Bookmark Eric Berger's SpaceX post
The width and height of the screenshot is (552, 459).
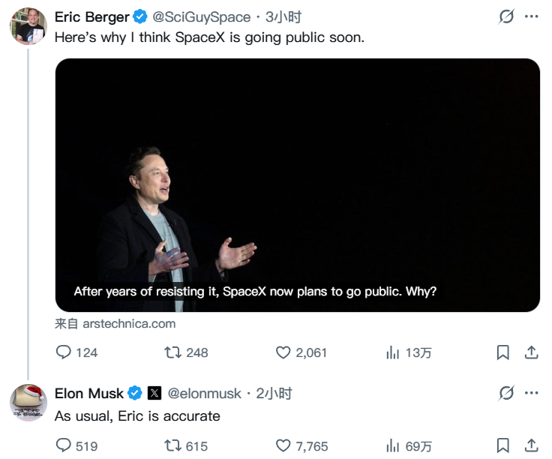pyautogui.click(x=503, y=352)
